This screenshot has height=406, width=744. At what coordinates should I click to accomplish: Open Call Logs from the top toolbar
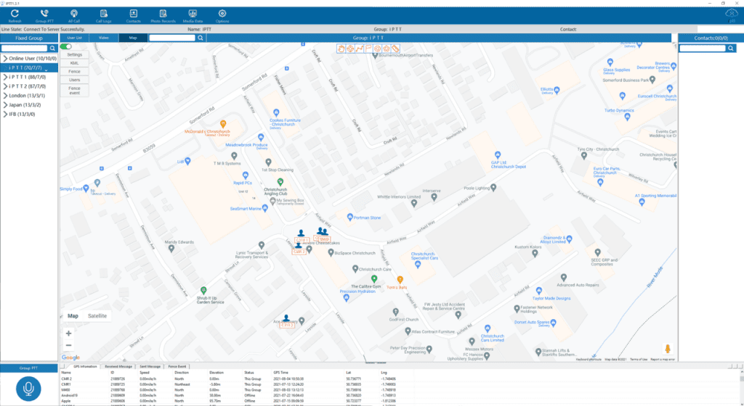click(x=103, y=14)
